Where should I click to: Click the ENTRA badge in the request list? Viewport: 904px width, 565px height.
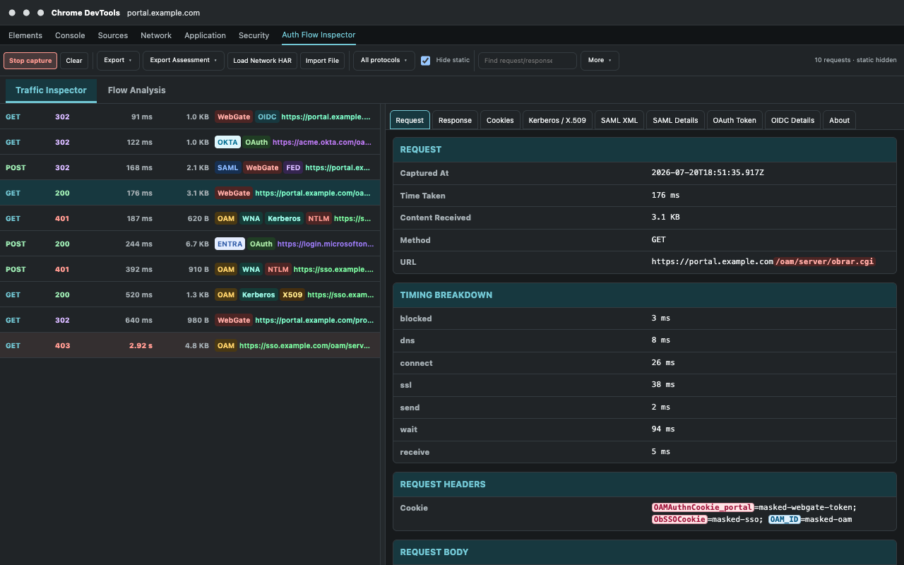(230, 244)
